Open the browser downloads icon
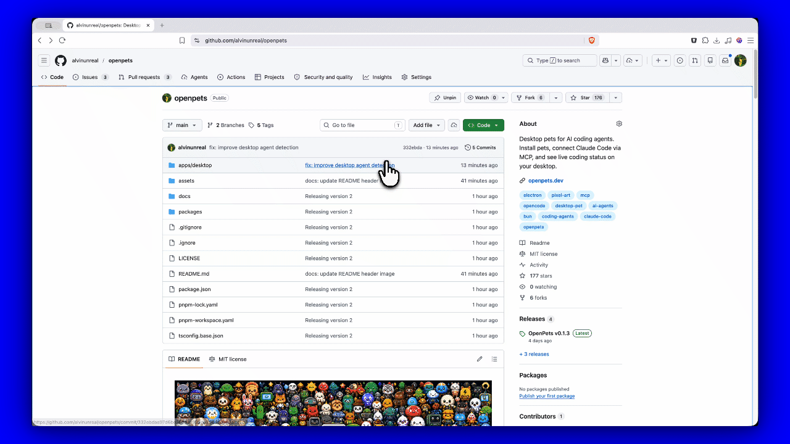790x444 pixels. tap(717, 41)
